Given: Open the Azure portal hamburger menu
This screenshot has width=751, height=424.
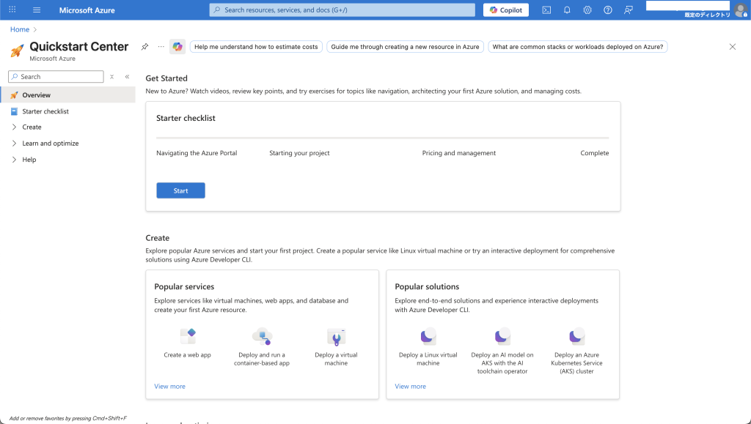Looking at the screenshot, I should (37, 10).
